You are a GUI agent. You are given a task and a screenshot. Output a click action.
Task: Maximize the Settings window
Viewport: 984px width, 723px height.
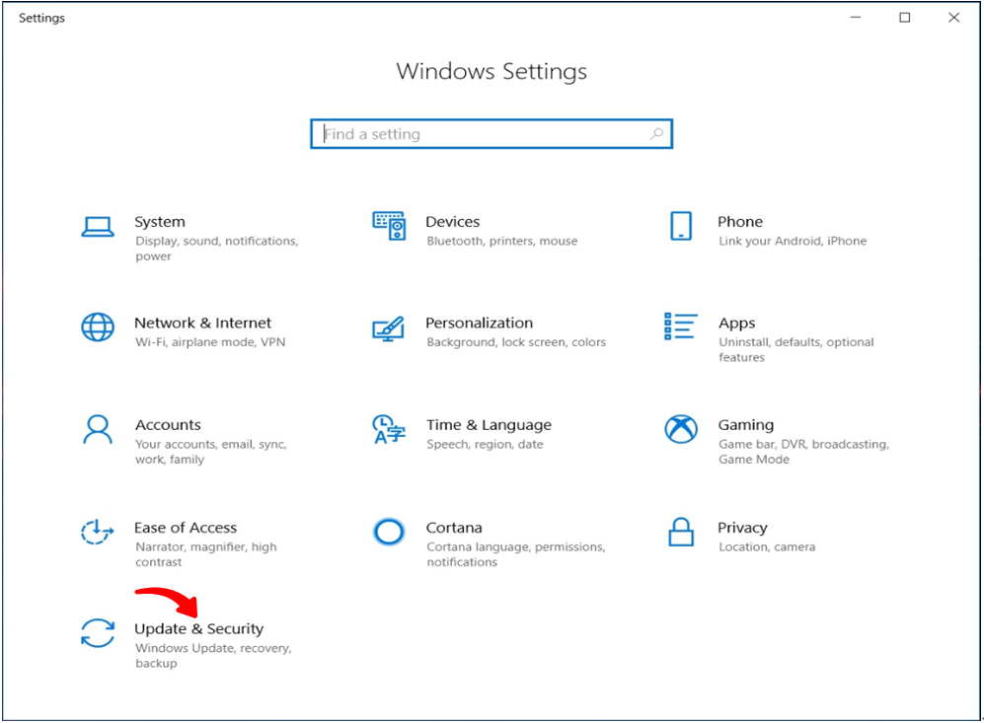pyautogui.click(x=904, y=18)
